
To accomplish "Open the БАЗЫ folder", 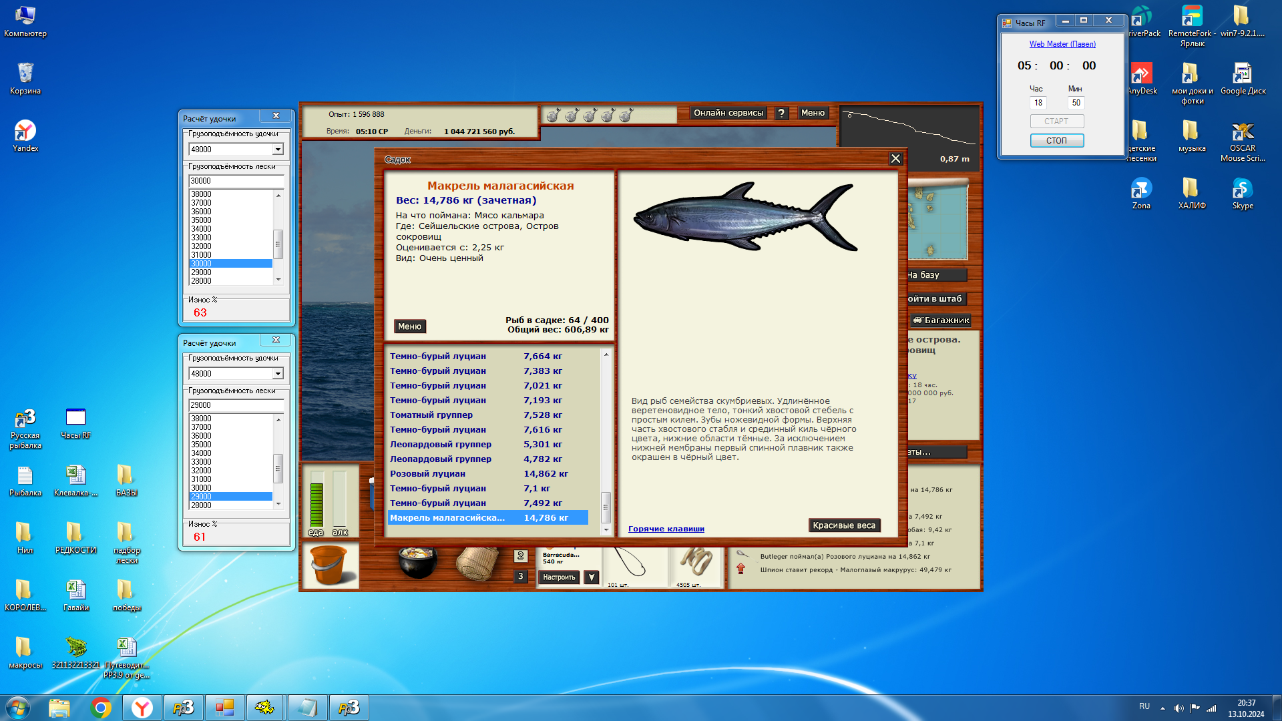I will coord(126,481).
